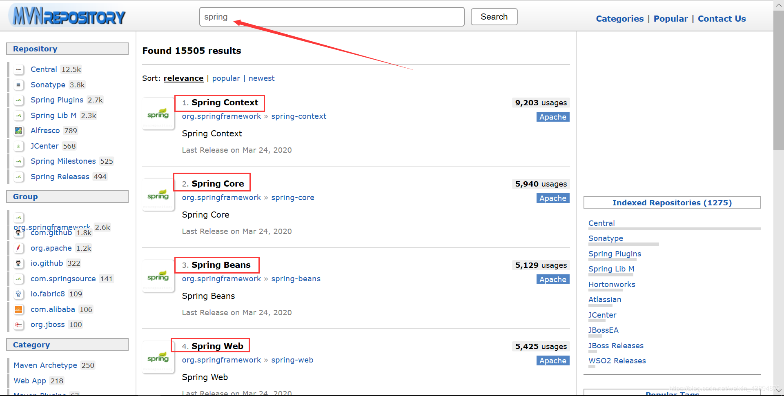Open Hortonworks in Indexed Repositories
Image resolution: width=784 pixels, height=396 pixels.
pos(612,285)
